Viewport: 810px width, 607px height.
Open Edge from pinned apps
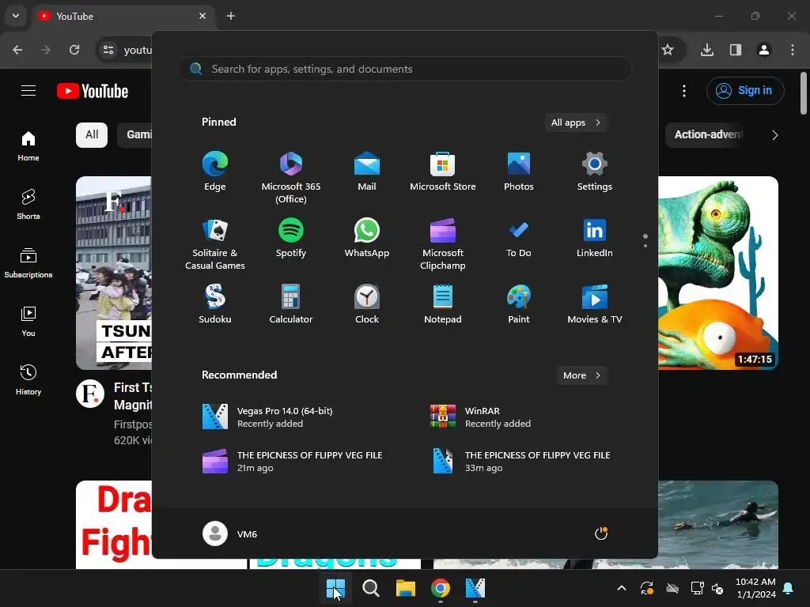215,172
